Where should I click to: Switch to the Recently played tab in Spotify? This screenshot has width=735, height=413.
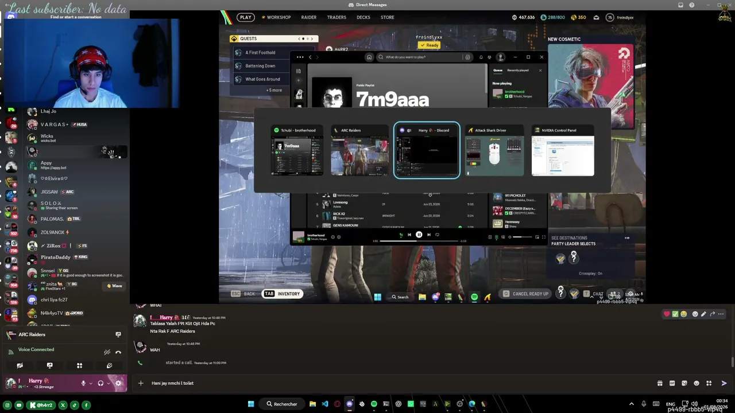pyautogui.click(x=518, y=71)
